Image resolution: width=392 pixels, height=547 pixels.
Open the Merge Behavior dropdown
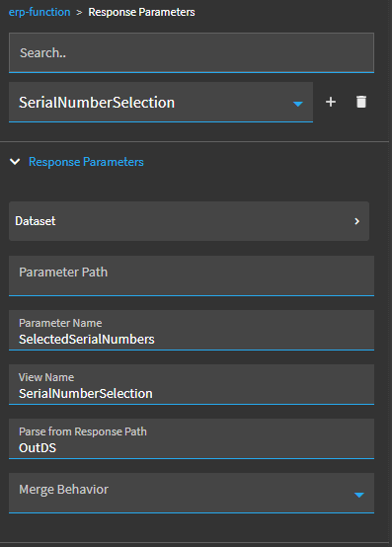tap(192, 493)
